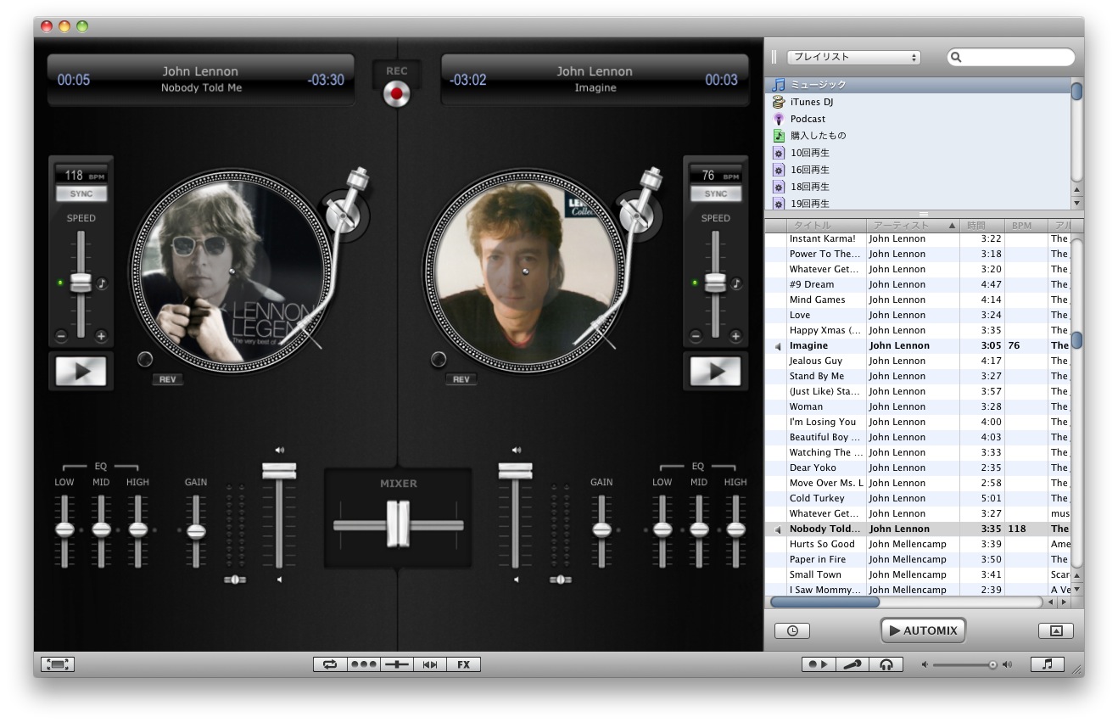Enable REV under the Imagine turntable
This screenshot has height=728, width=1118.
pos(461,379)
